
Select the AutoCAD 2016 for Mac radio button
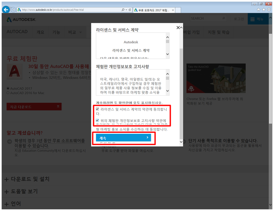coord(8,93)
